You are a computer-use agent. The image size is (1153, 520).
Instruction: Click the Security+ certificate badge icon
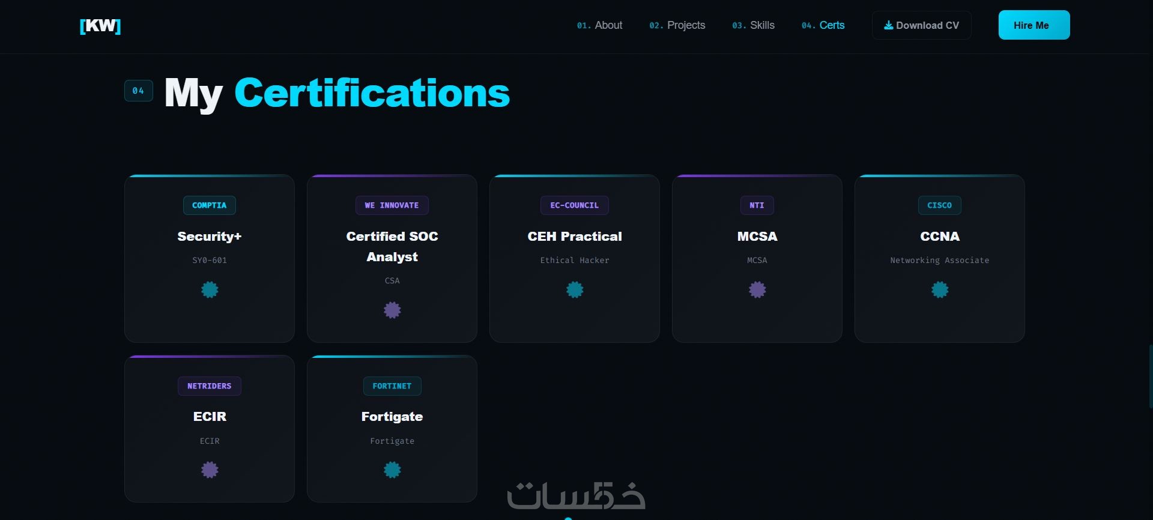[210, 290]
